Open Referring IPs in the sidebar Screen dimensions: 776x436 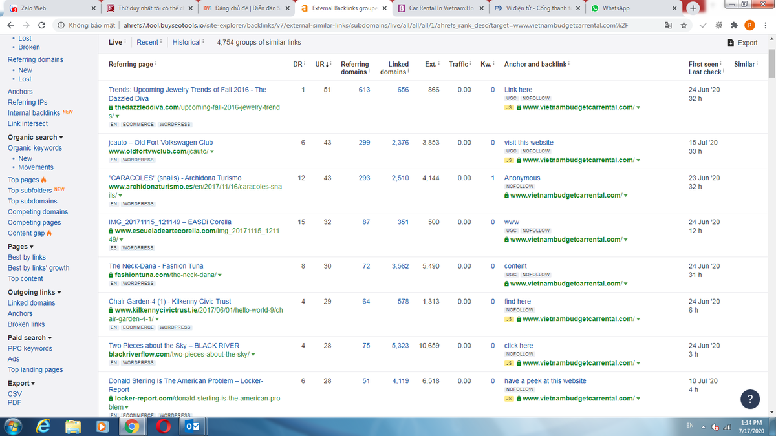click(x=27, y=102)
